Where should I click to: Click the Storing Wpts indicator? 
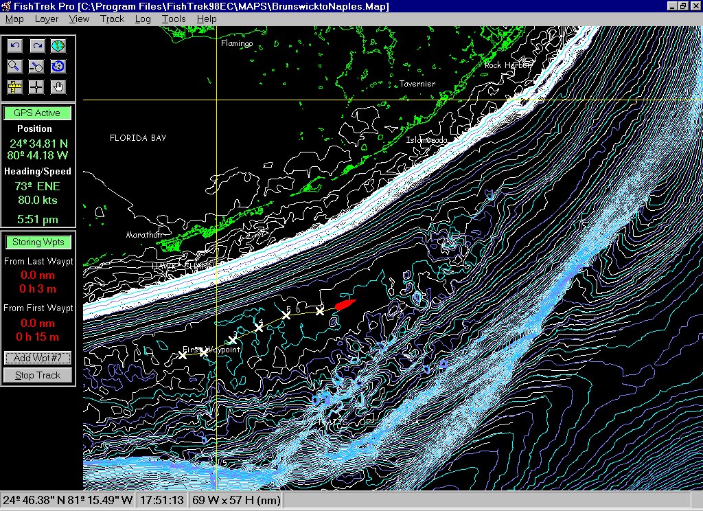coord(38,242)
